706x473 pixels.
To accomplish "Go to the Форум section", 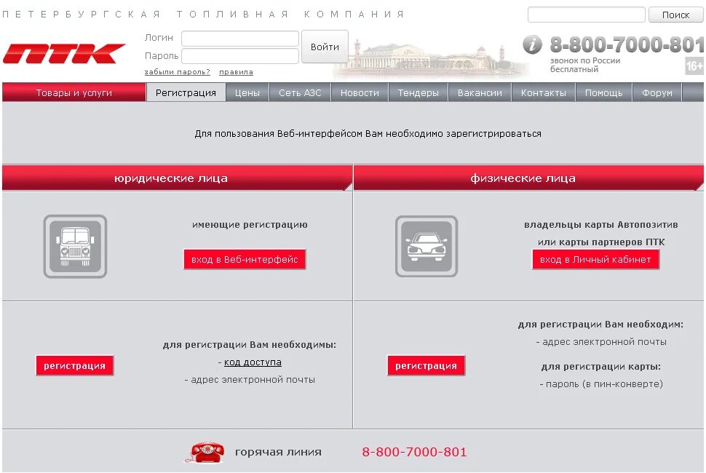I will coord(657,92).
